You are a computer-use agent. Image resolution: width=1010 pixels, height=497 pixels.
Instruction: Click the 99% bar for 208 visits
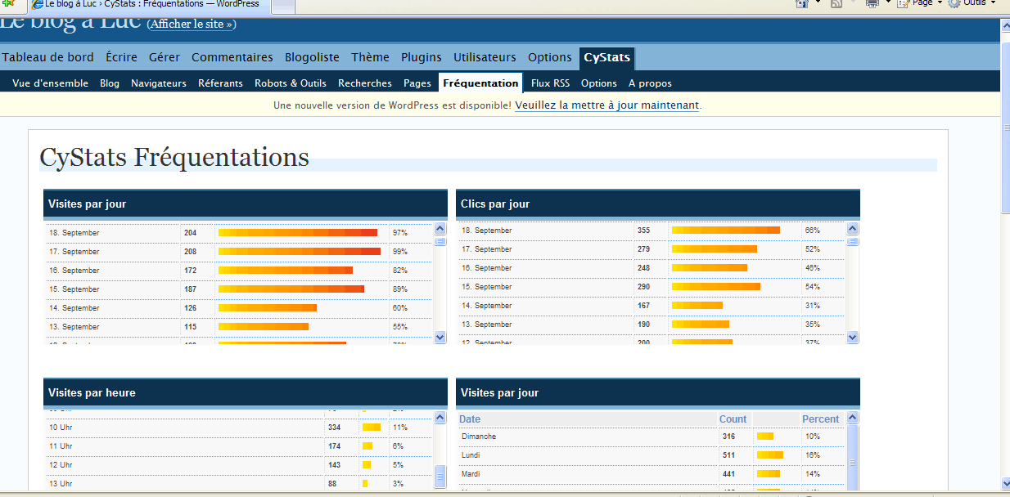300,252
